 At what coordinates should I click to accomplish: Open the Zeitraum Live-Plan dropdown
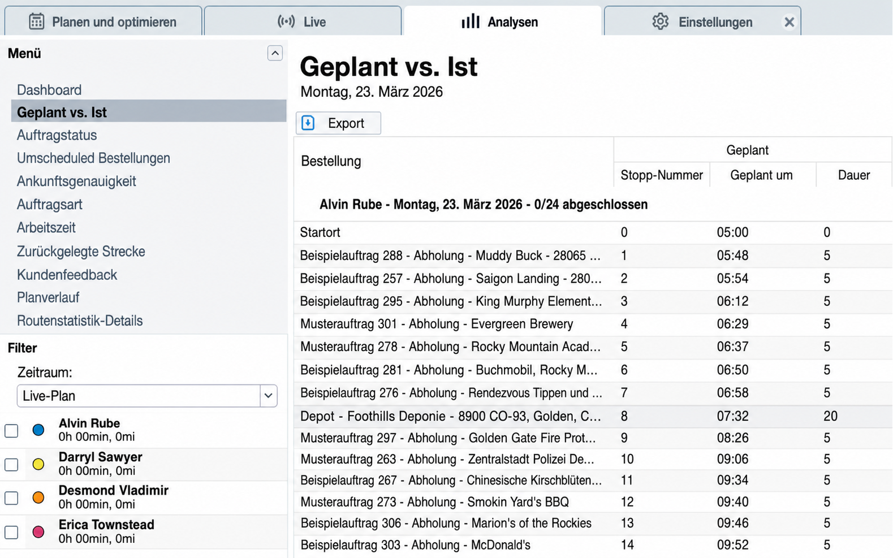147,396
